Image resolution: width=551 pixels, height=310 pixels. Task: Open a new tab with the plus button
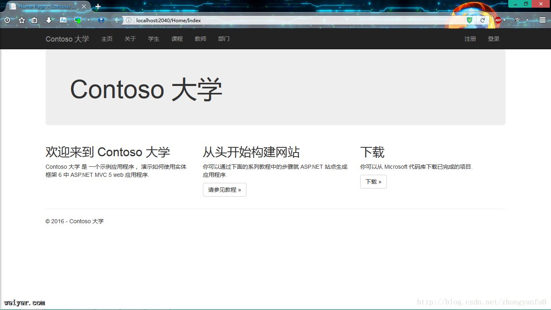coord(98,6)
